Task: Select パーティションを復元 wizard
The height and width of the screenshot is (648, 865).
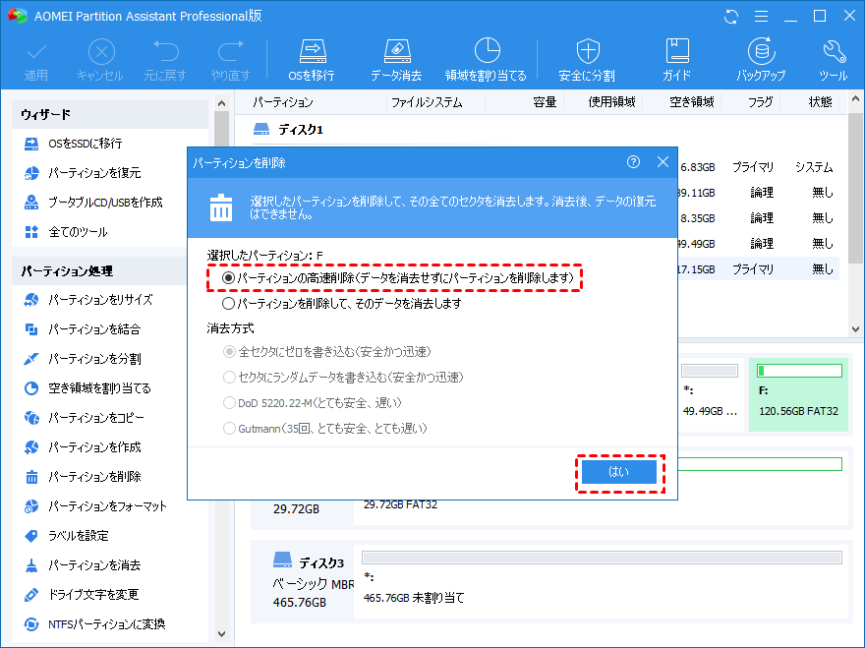Action: [83, 173]
